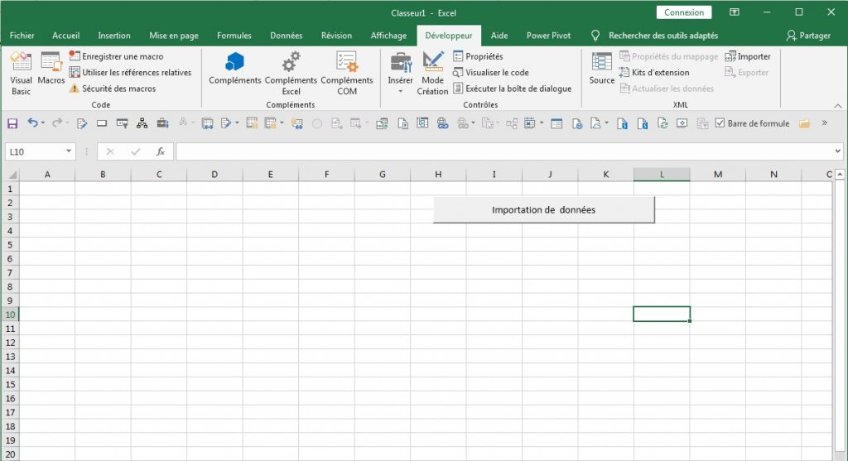848x461 pixels.
Task: Select column A header
Action: (47, 174)
